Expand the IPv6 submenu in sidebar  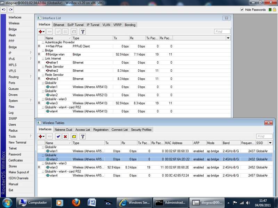pos(31,59)
